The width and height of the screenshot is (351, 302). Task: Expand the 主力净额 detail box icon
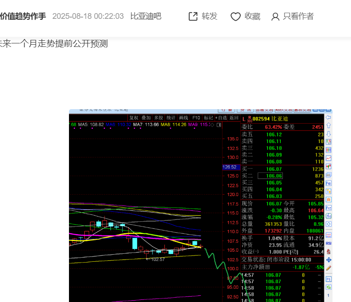pyautogui.click(x=267, y=267)
